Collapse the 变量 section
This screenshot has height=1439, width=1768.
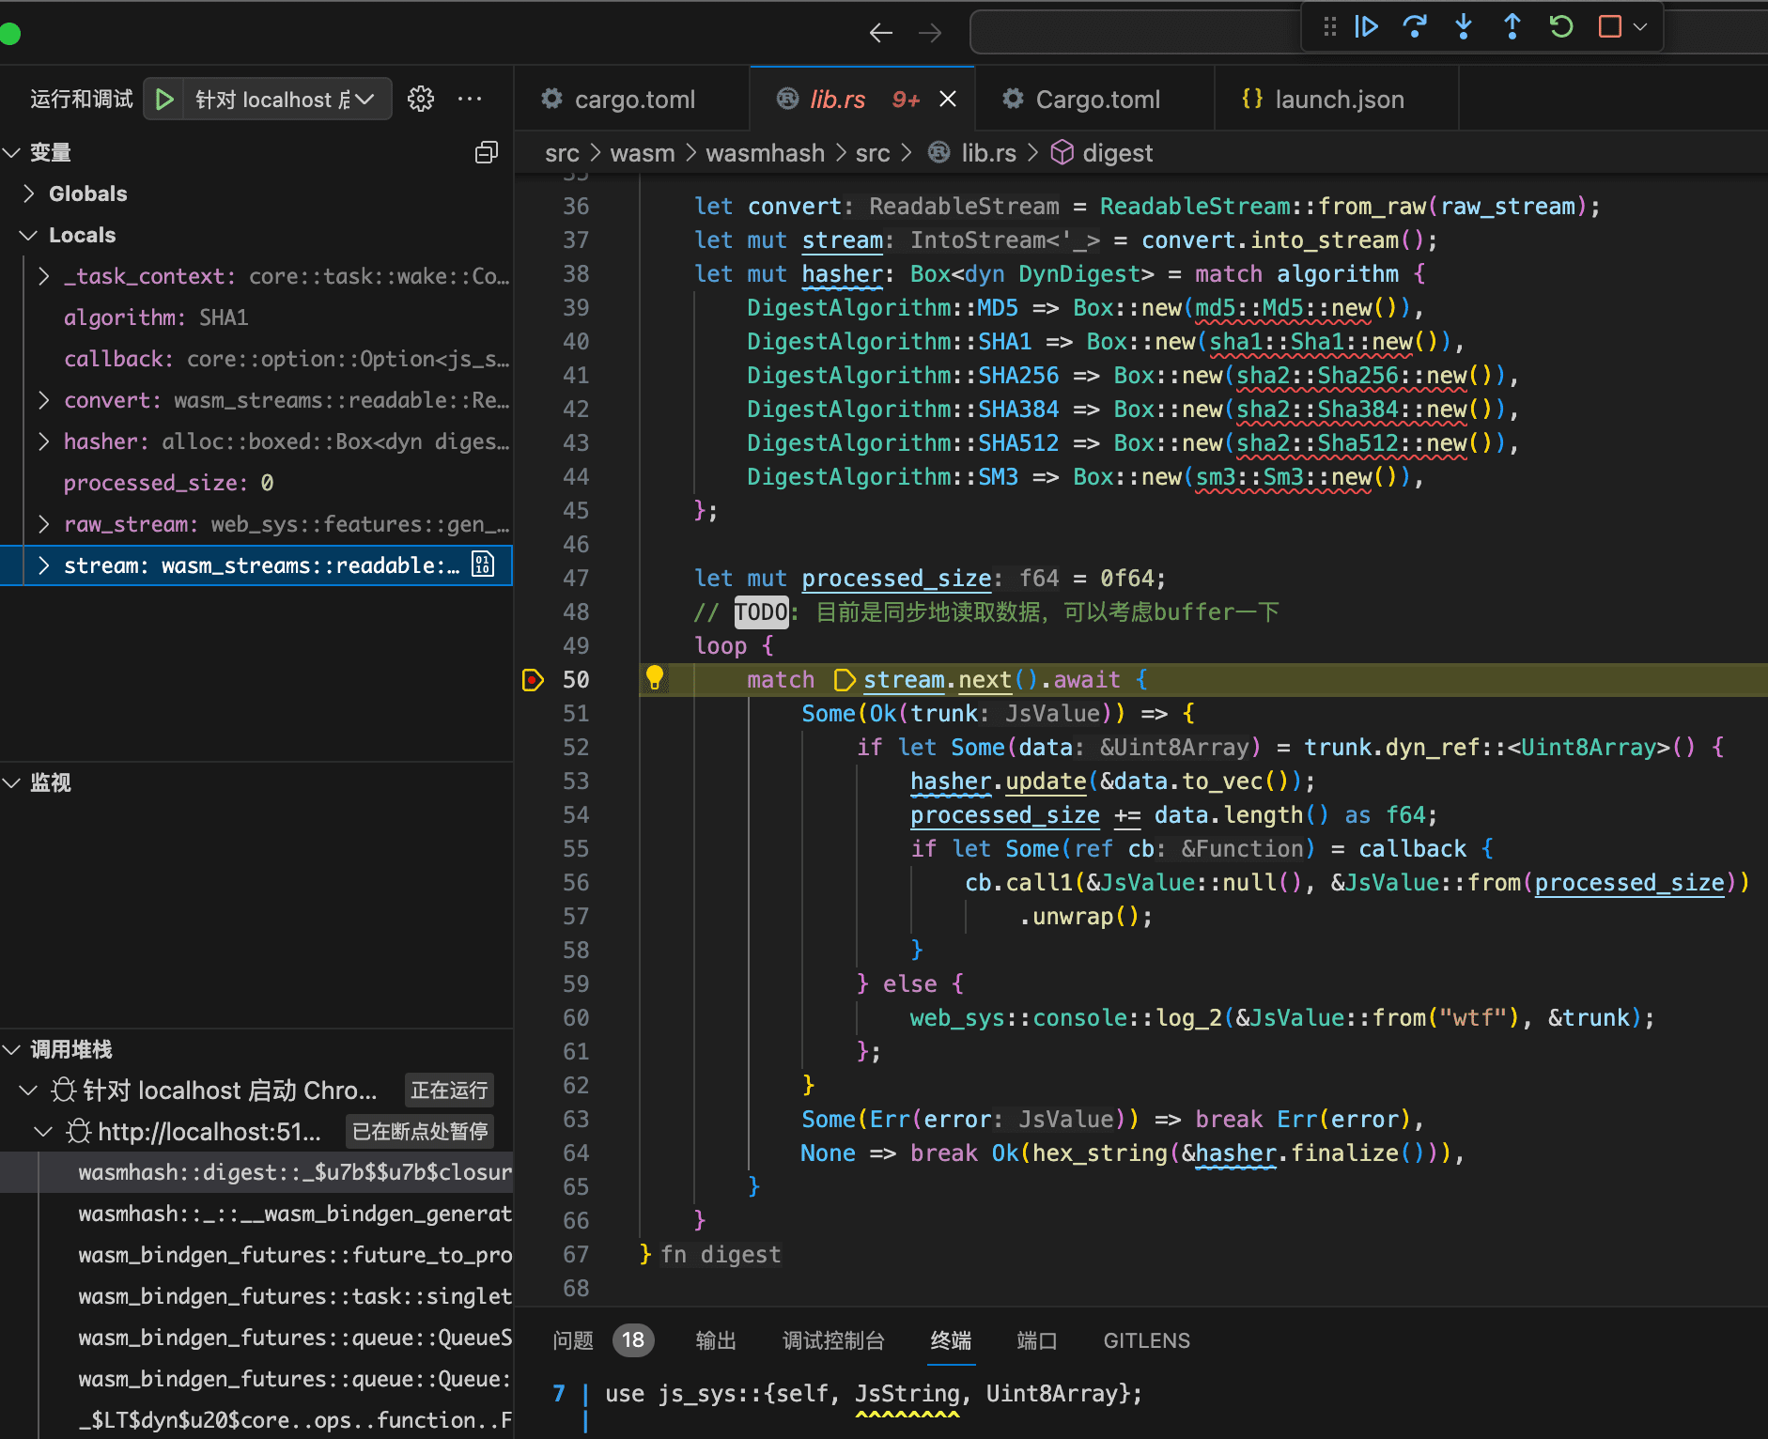(12, 152)
